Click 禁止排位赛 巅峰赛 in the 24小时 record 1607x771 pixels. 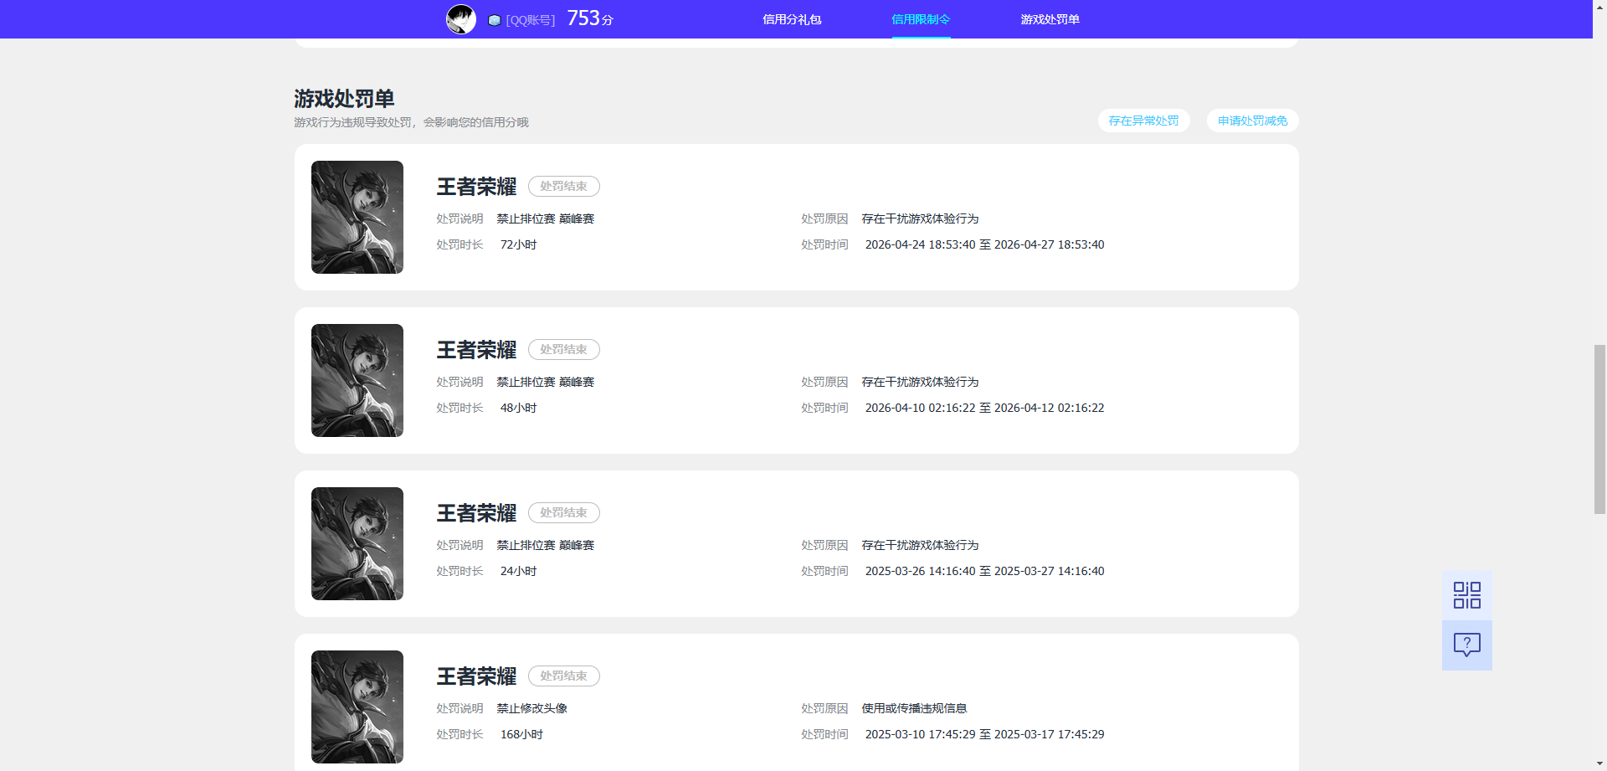click(545, 545)
